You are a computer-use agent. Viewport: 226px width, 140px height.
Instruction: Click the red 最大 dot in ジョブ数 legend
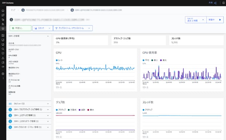(x=88, y=110)
